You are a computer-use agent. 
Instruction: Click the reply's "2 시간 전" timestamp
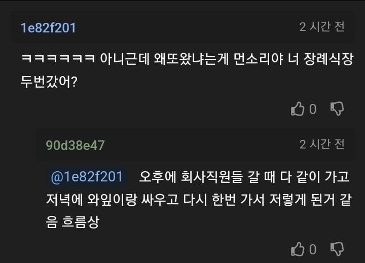[322, 144]
